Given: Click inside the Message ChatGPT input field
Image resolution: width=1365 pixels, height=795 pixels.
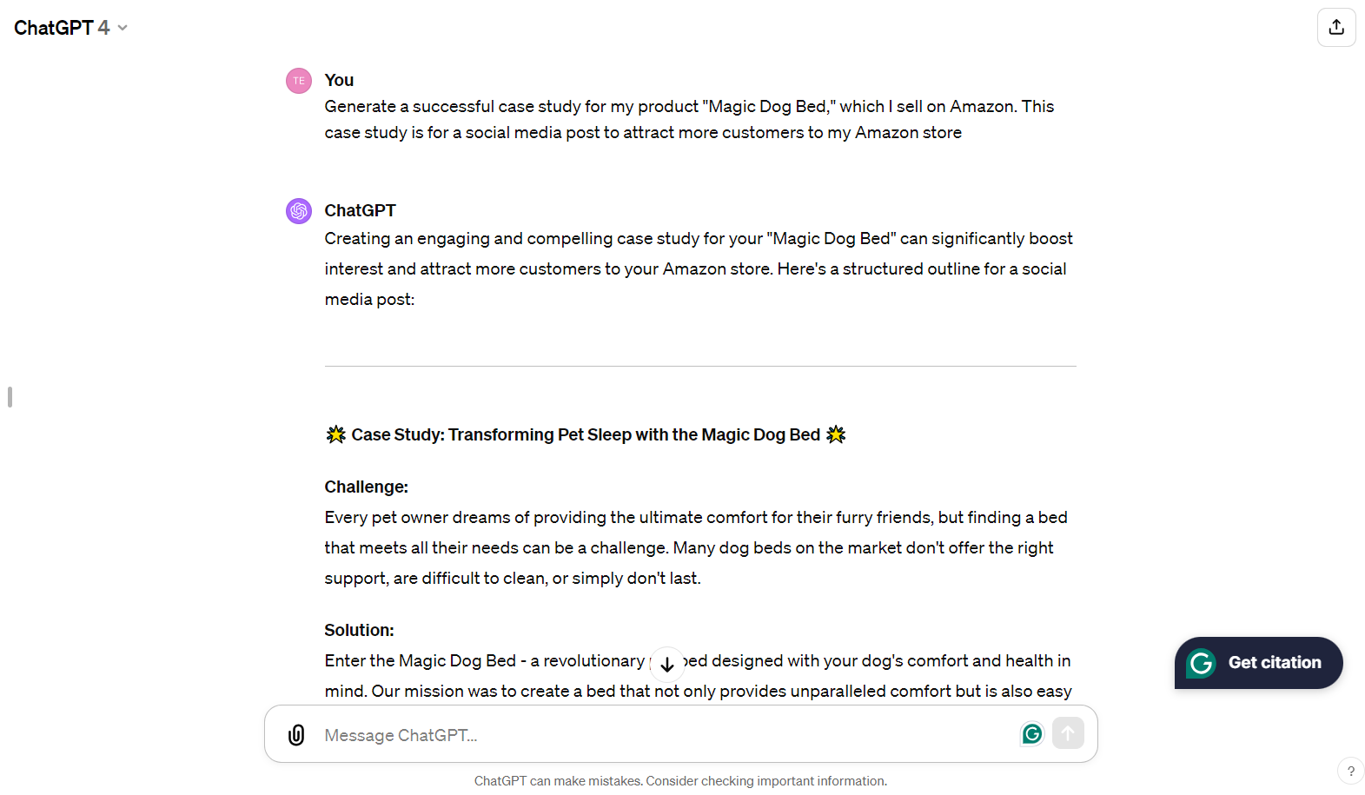Looking at the screenshot, I should [x=608, y=734].
